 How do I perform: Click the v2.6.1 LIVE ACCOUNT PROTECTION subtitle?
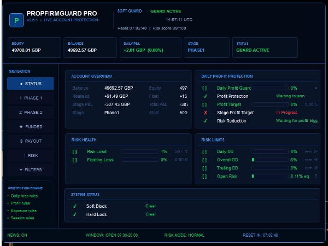coord(62,20)
